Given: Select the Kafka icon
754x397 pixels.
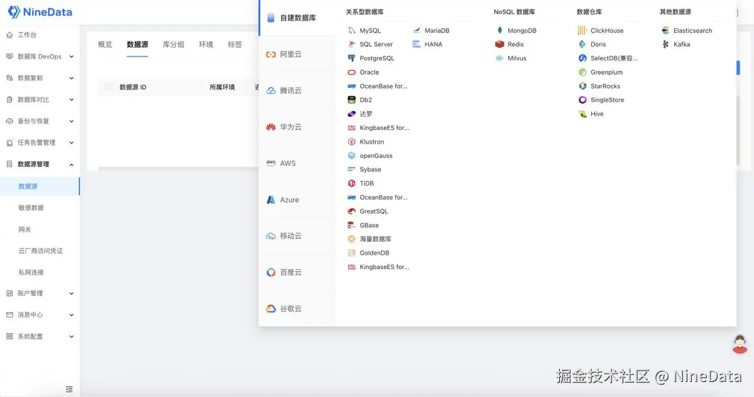Looking at the screenshot, I should pos(665,45).
